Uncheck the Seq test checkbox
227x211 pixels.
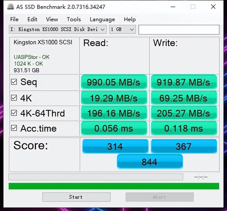pos(14,82)
